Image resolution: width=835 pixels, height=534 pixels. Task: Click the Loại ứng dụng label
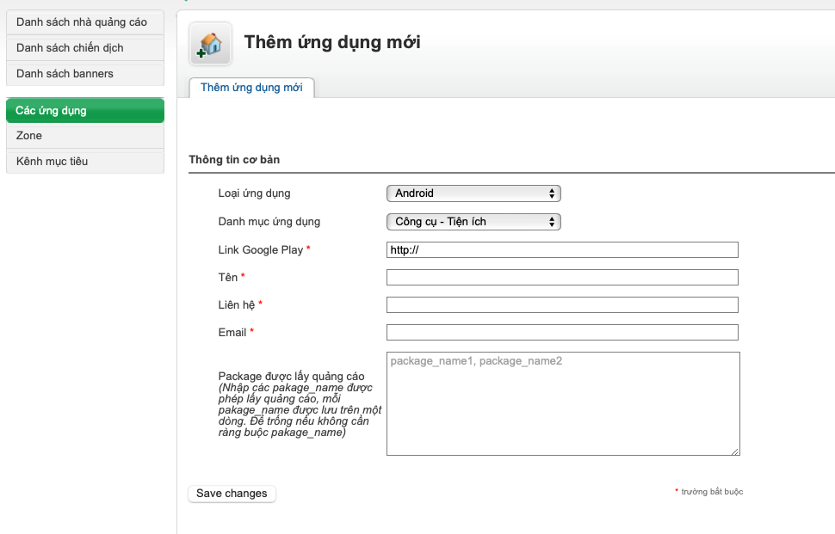click(254, 193)
